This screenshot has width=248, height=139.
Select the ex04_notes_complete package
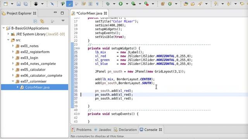(x=38, y=64)
